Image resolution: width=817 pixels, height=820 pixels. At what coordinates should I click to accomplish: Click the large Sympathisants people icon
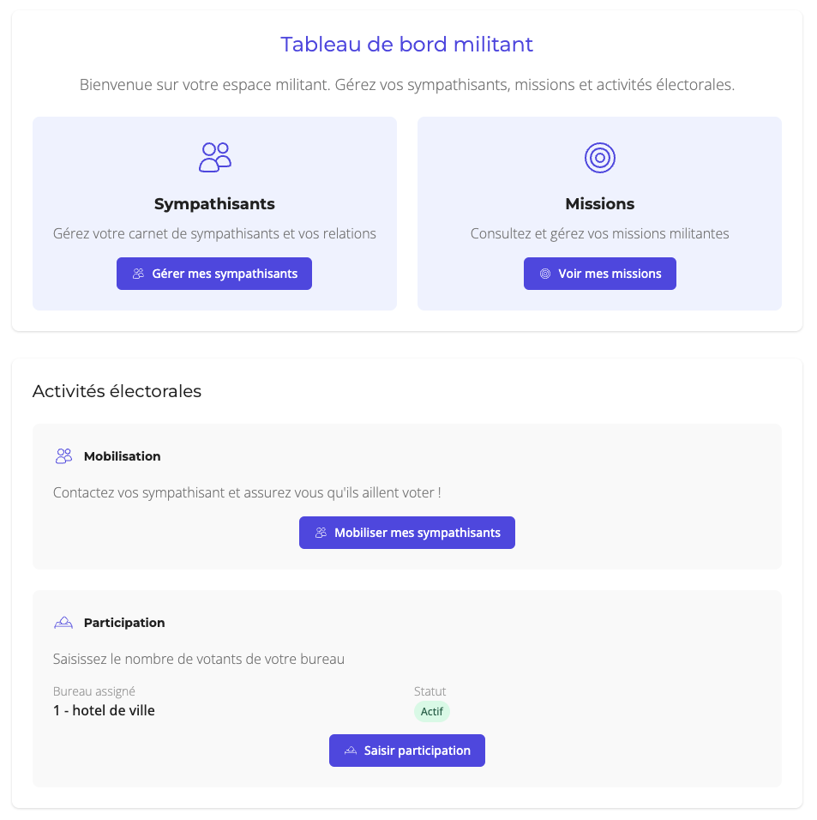point(215,158)
